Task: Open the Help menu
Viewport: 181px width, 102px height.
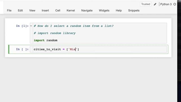Action: 119,10
